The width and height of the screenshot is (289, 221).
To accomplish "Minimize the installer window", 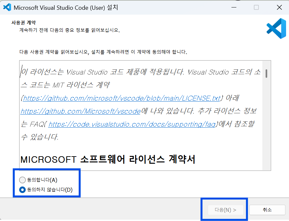I will 234,7.
